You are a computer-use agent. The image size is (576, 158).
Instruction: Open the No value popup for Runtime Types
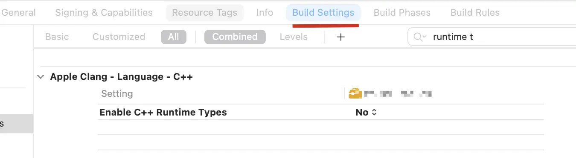click(x=366, y=113)
